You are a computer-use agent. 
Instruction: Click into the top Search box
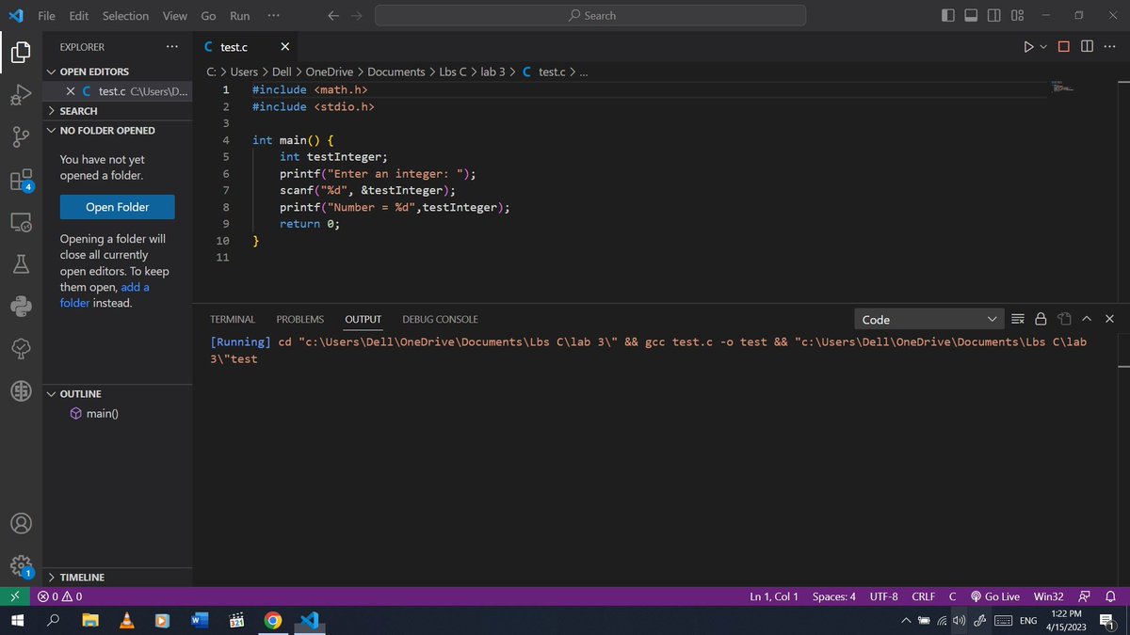click(x=590, y=15)
